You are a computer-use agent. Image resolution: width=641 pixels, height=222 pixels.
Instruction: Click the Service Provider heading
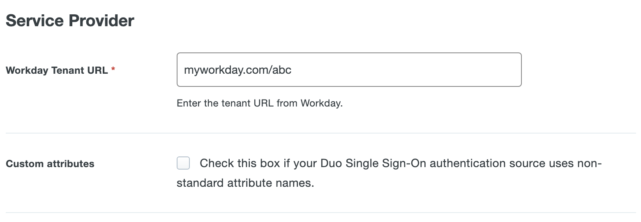point(70,20)
